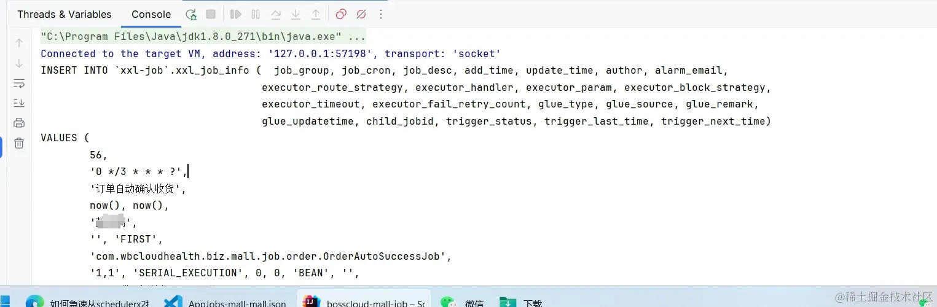Click the Step Out icon
Viewport: 937px width, 307px height.
(316, 14)
